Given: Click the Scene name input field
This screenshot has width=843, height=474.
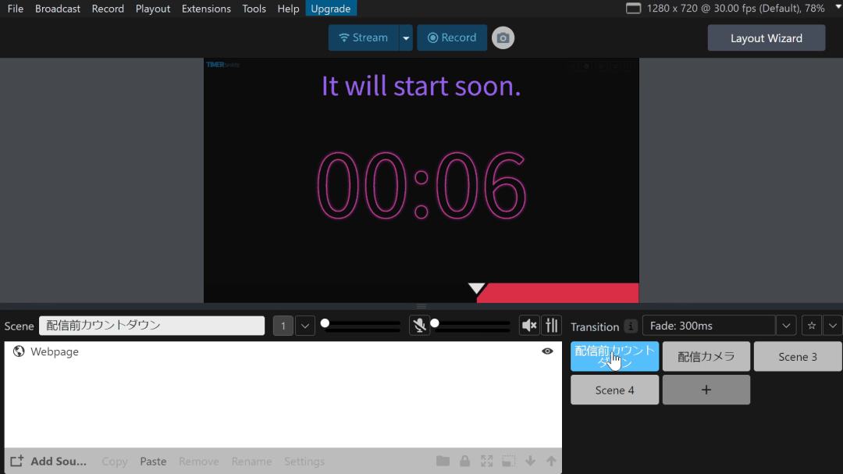Looking at the screenshot, I should (152, 326).
